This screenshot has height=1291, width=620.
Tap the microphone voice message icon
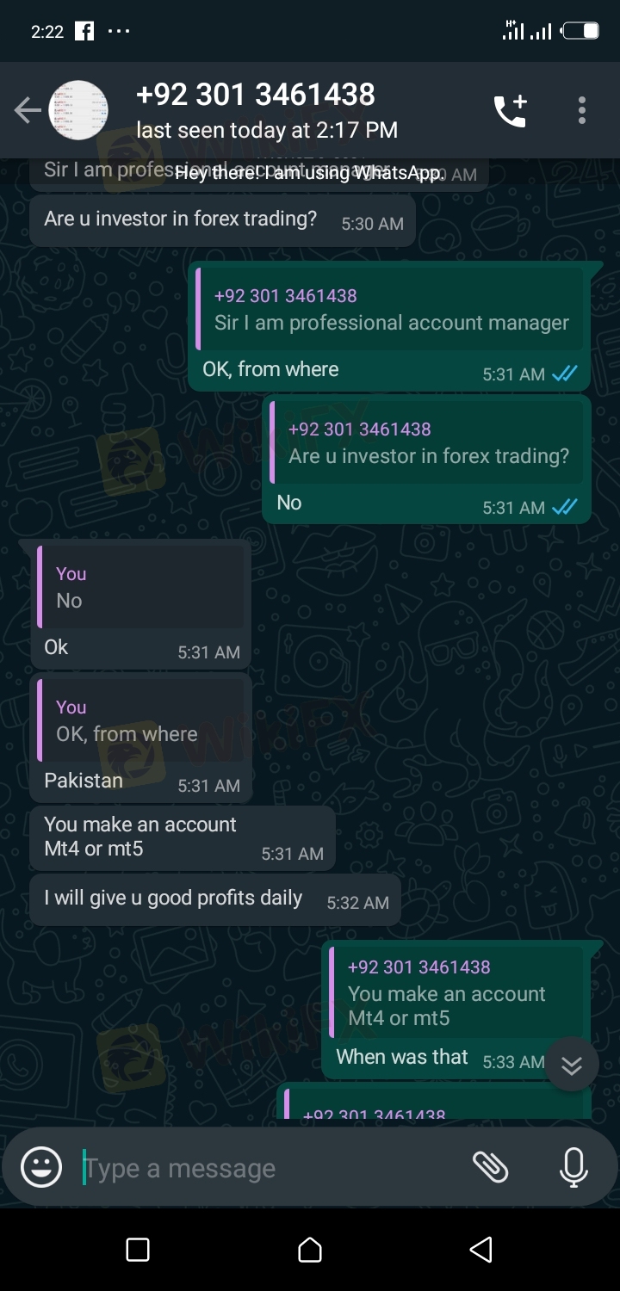[573, 1168]
